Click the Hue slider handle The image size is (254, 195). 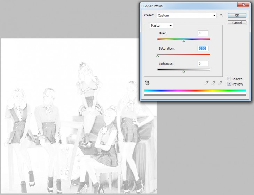[184, 41]
